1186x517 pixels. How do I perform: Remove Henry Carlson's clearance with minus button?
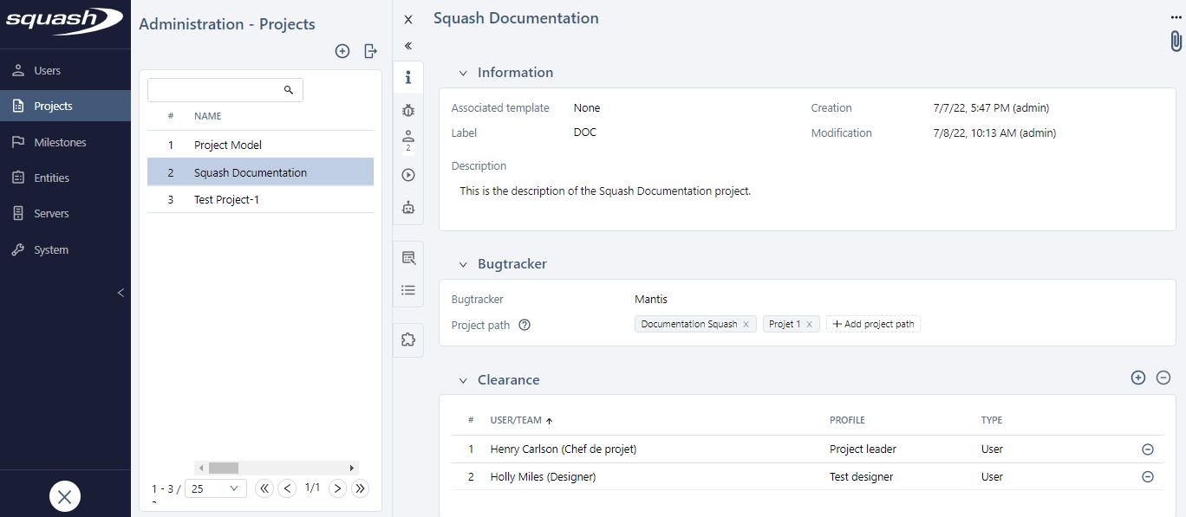pyautogui.click(x=1148, y=449)
